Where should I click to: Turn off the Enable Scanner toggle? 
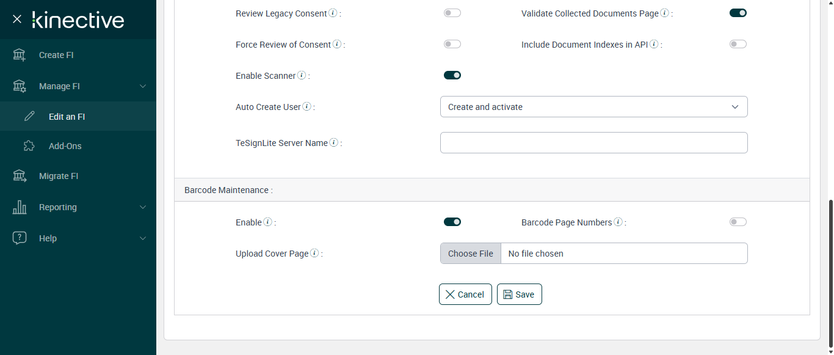(452, 75)
